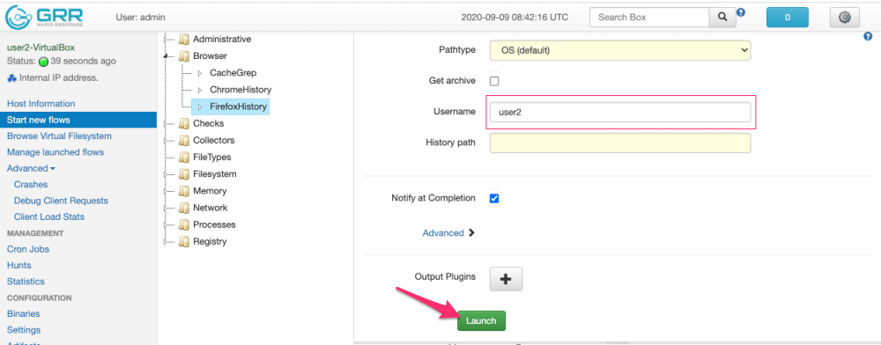
Task: Open the Pathtype dropdown
Action: tap(620, 50)
